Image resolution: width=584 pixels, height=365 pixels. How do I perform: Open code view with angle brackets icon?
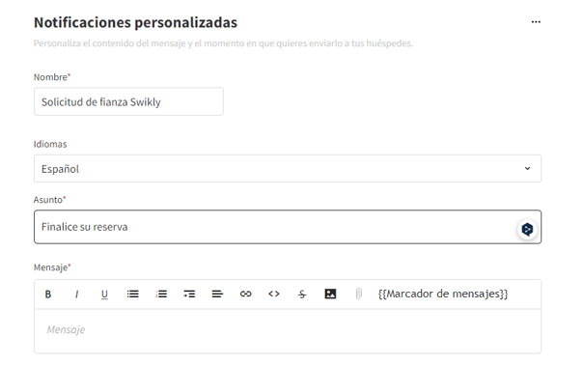coord(274,294)
